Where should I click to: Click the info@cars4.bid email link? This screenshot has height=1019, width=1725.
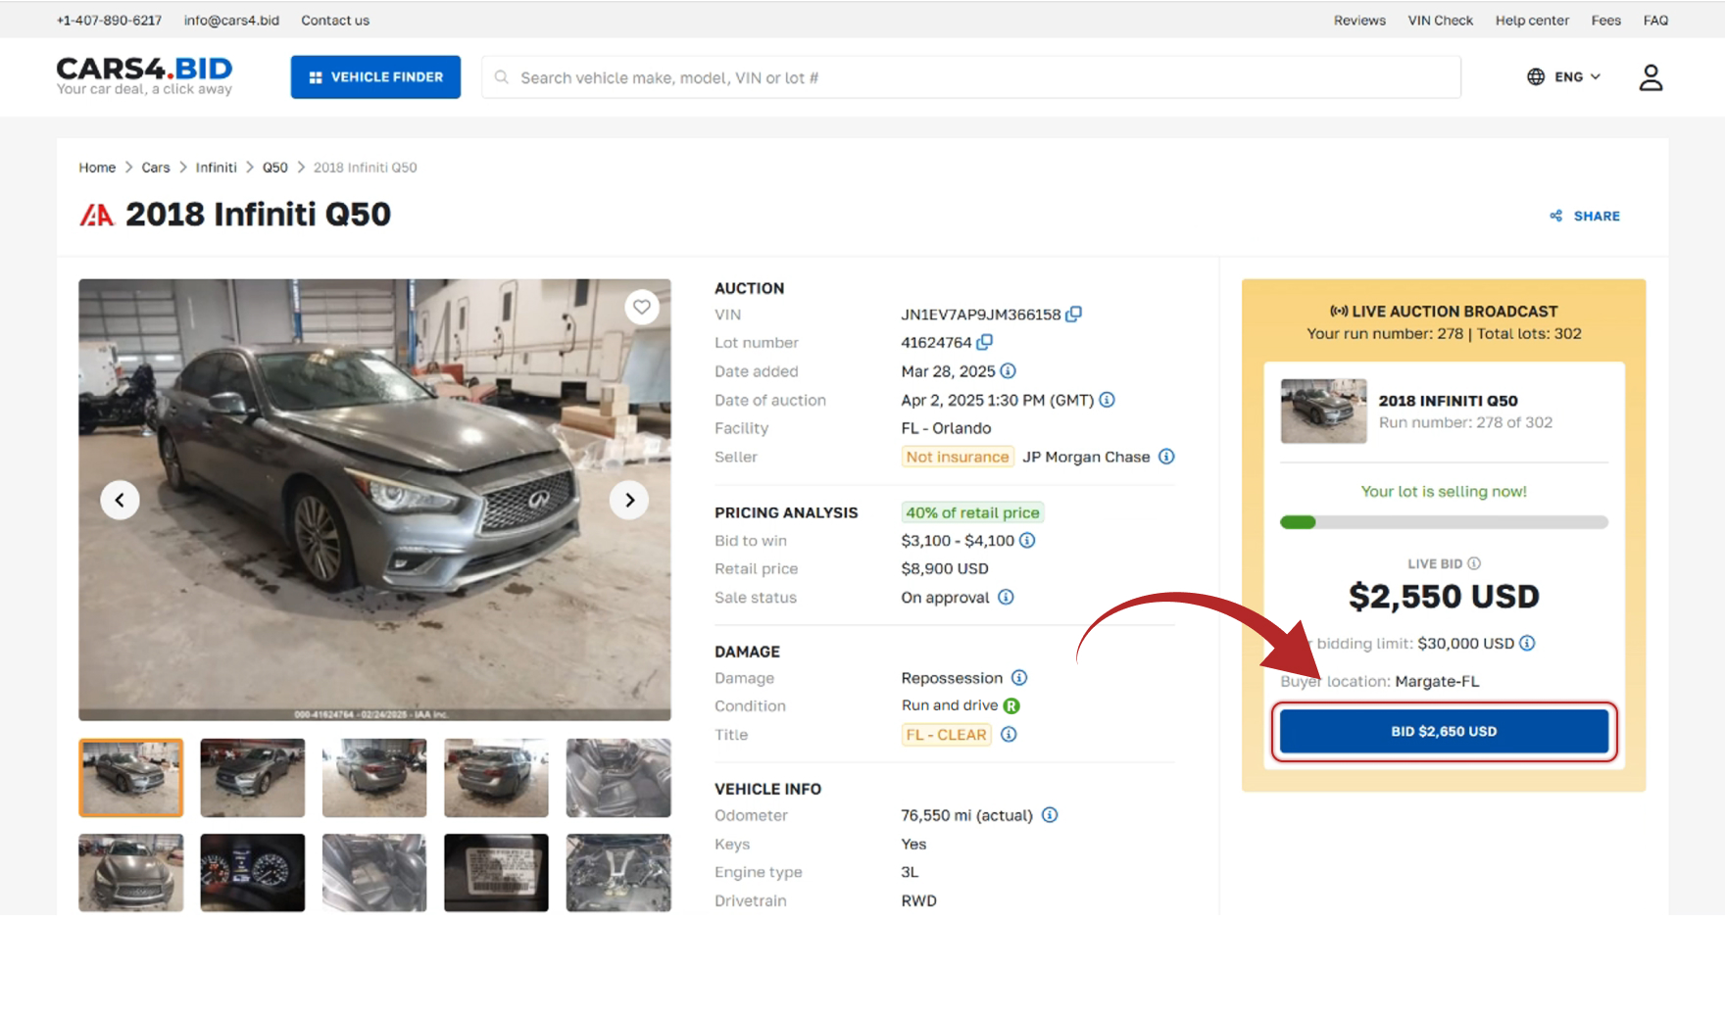231,21
